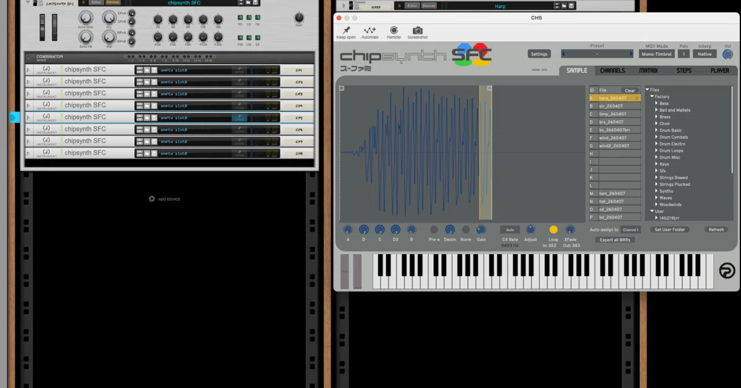This screenshot has height=388, width=741.
Task: Click the Automate icon in CH5 window
Action: tap(370, 30)
